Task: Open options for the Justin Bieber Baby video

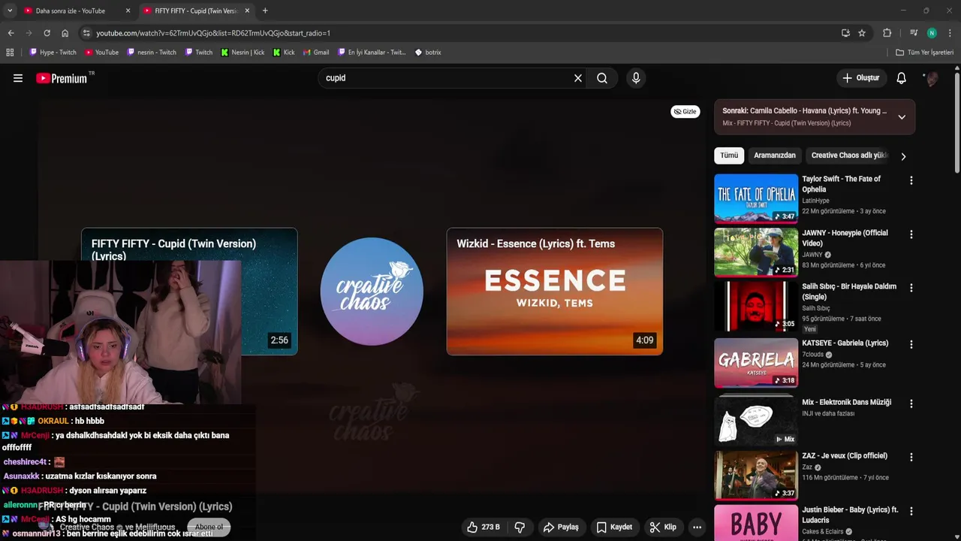Action: [x=911, y=511]
